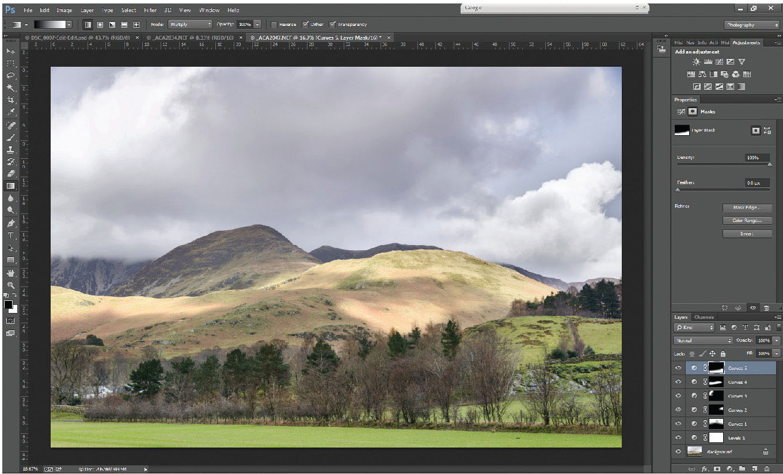Select the Eyedropper tool

10,112
